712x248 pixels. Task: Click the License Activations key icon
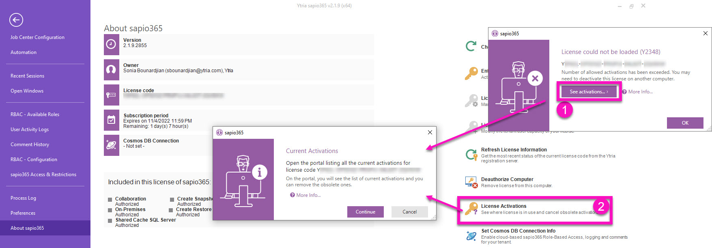(471, 209)
